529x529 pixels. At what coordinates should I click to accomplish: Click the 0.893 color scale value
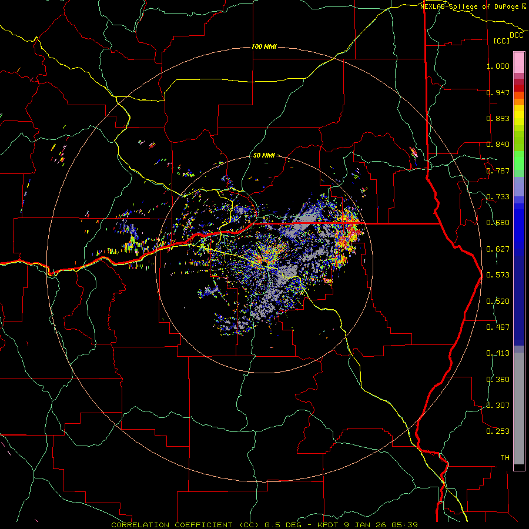point(498,118)
